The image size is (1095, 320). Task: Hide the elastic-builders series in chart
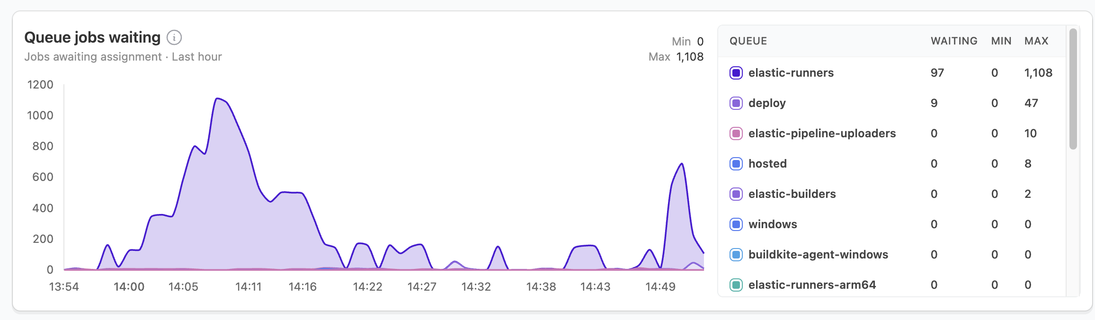pos(736,194)
